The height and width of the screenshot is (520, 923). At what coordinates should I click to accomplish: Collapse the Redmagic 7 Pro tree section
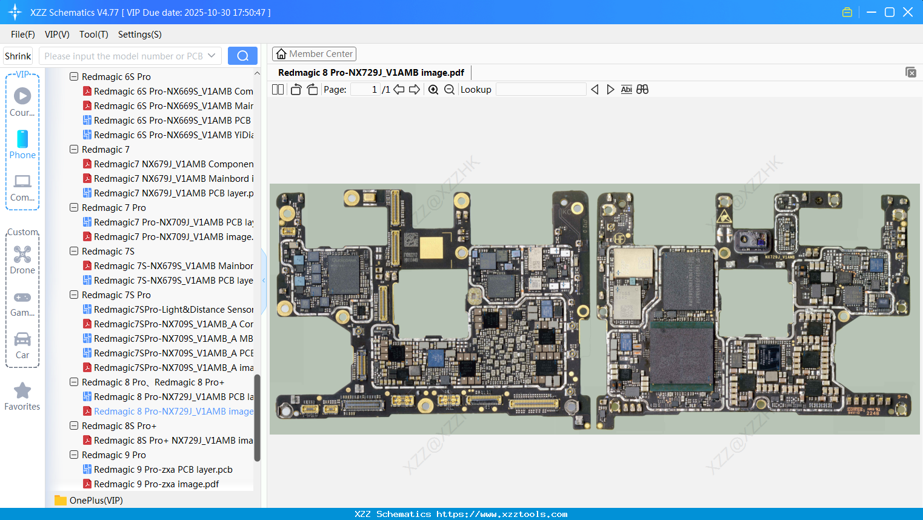tap(73, 207)
